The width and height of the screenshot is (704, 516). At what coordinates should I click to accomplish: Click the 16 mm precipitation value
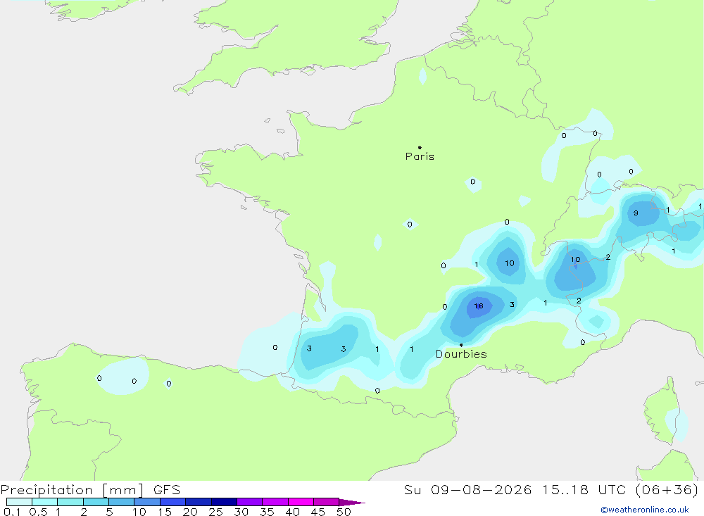[479, 306]
